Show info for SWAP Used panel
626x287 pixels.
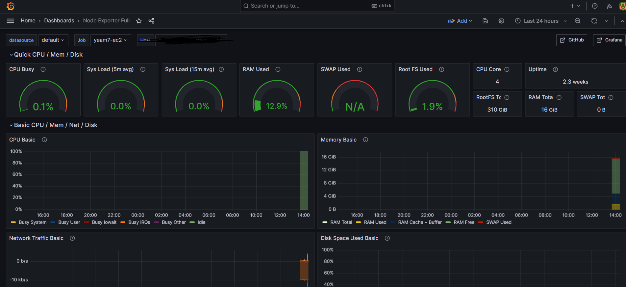click(360, 69)
